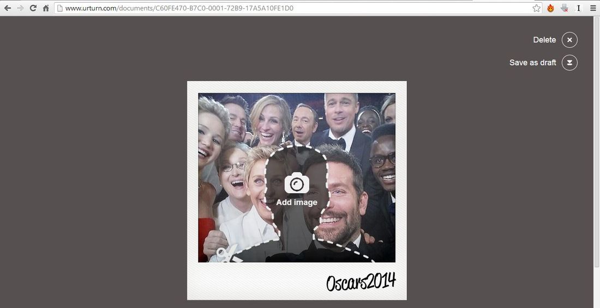Click the page icon beside the URL

coord(59,8)
